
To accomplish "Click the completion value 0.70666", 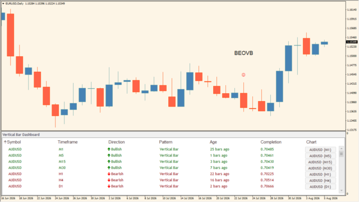I will (267, 186).
